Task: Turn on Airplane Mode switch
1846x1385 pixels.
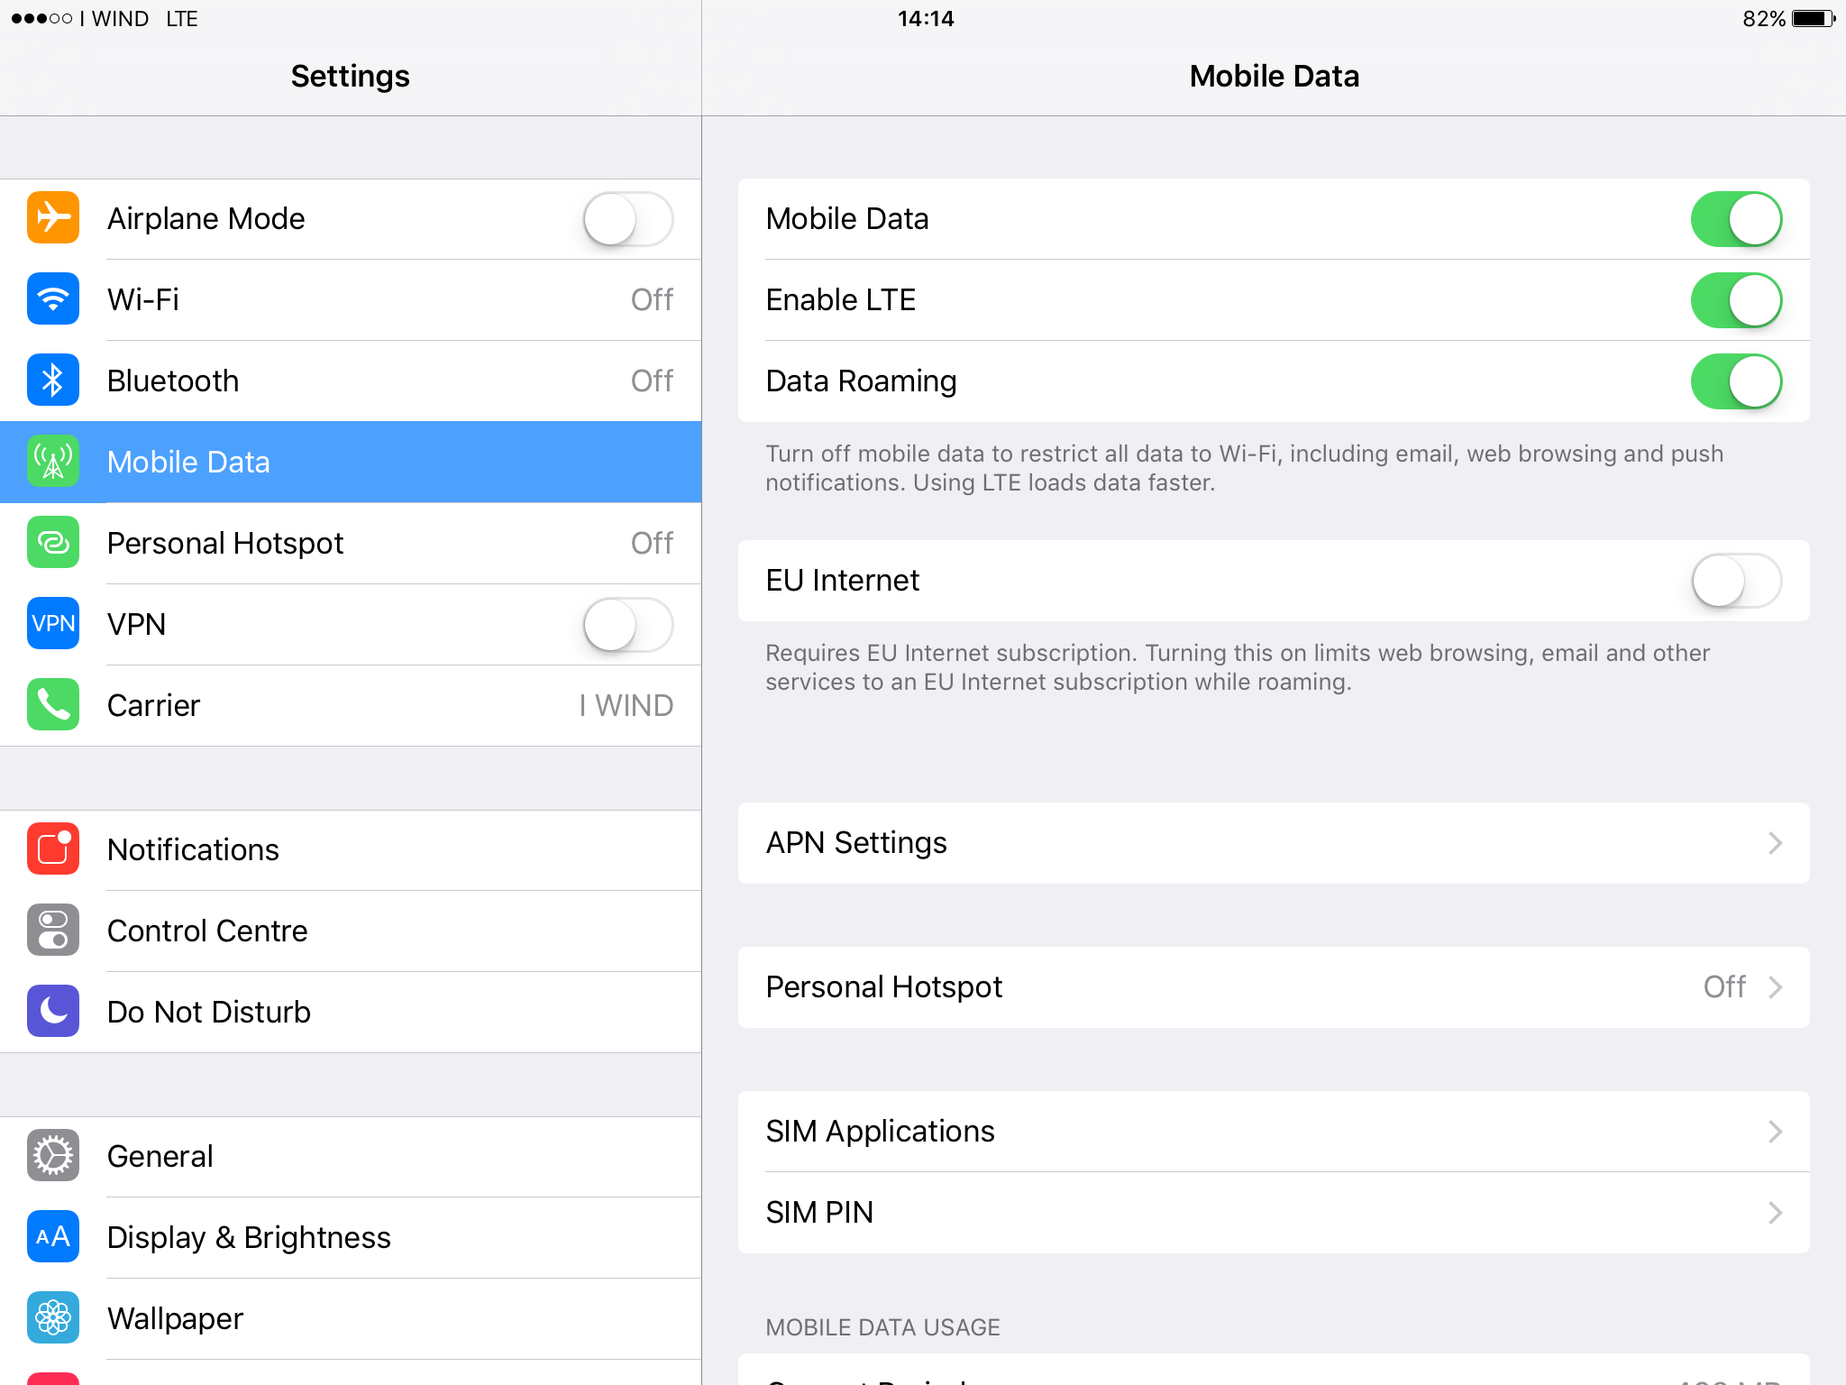Action: click(x=627, y=219)
